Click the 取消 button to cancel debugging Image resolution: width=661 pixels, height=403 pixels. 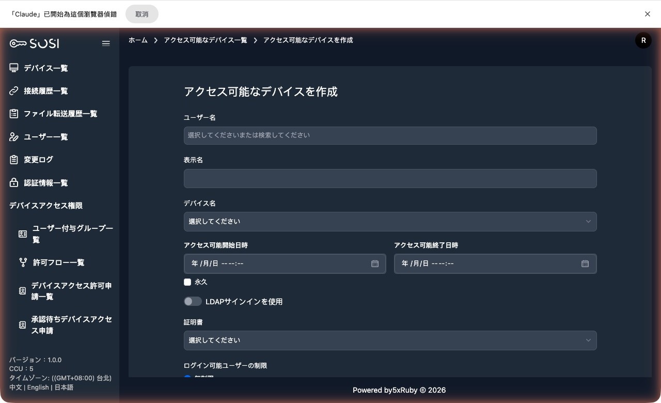coord(141,14)
